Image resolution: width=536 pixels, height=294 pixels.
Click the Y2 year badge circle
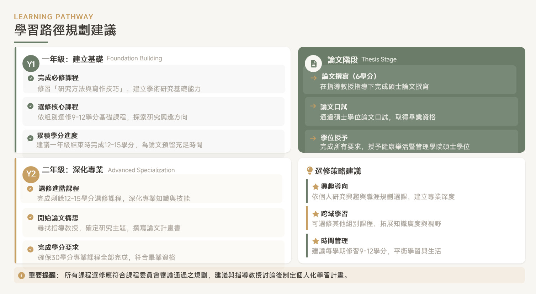click(31, 174)
